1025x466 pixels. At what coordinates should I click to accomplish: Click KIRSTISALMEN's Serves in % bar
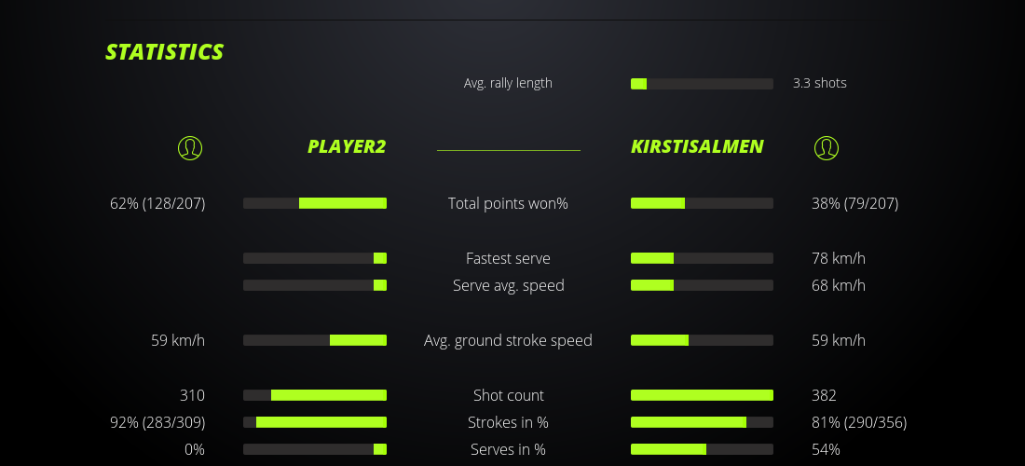(702, 449)
